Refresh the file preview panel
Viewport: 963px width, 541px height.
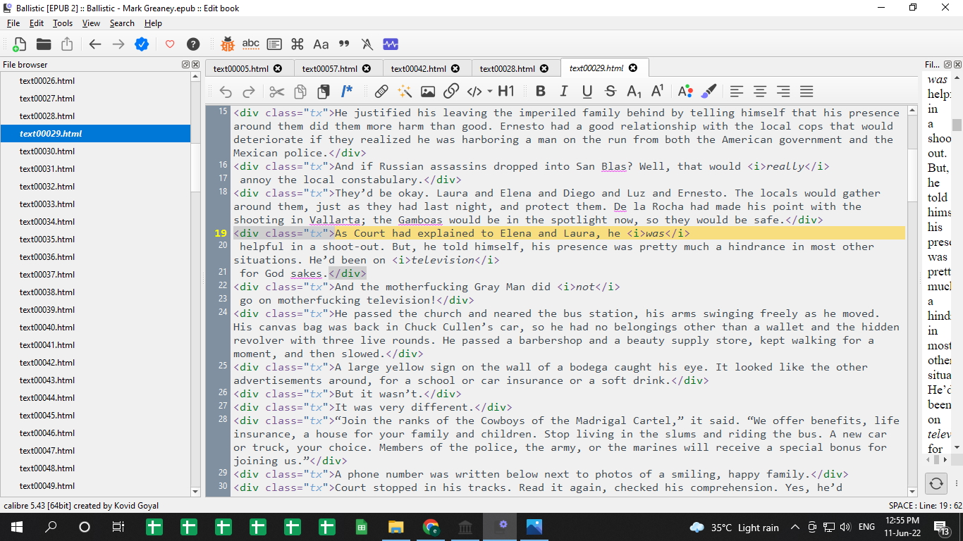[936, 483]
